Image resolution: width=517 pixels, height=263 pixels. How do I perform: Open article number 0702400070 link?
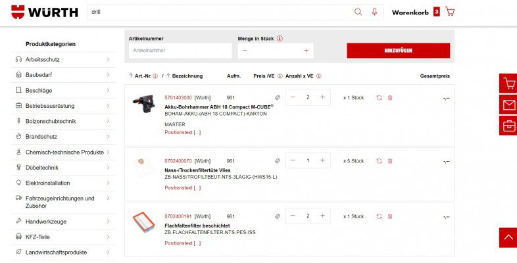pos(178,161)
